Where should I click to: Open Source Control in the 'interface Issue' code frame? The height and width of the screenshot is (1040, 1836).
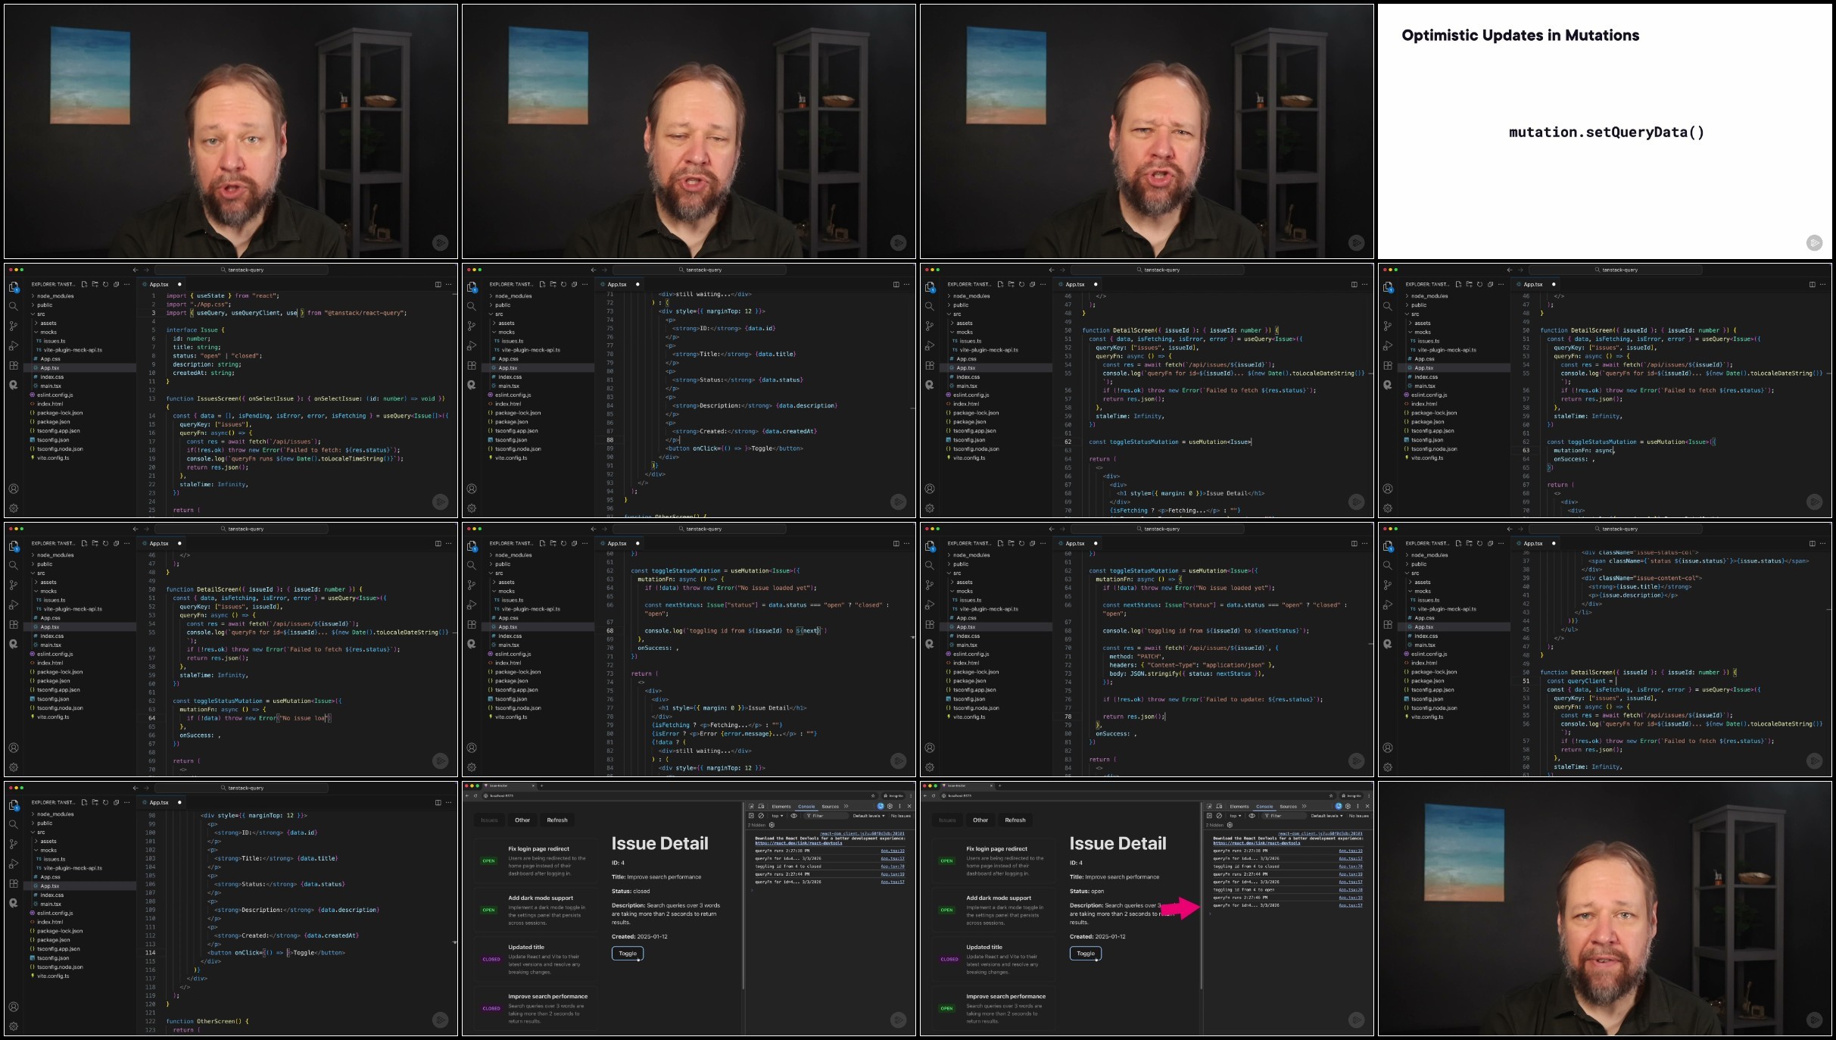pyautogui.click(x=14, y=326)
